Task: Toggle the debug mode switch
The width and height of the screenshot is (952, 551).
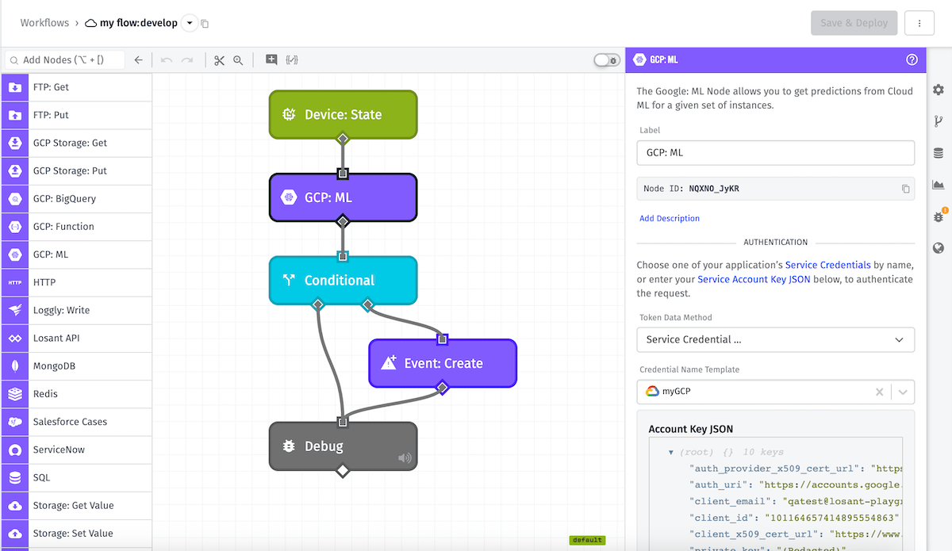Action: (607, 60)
